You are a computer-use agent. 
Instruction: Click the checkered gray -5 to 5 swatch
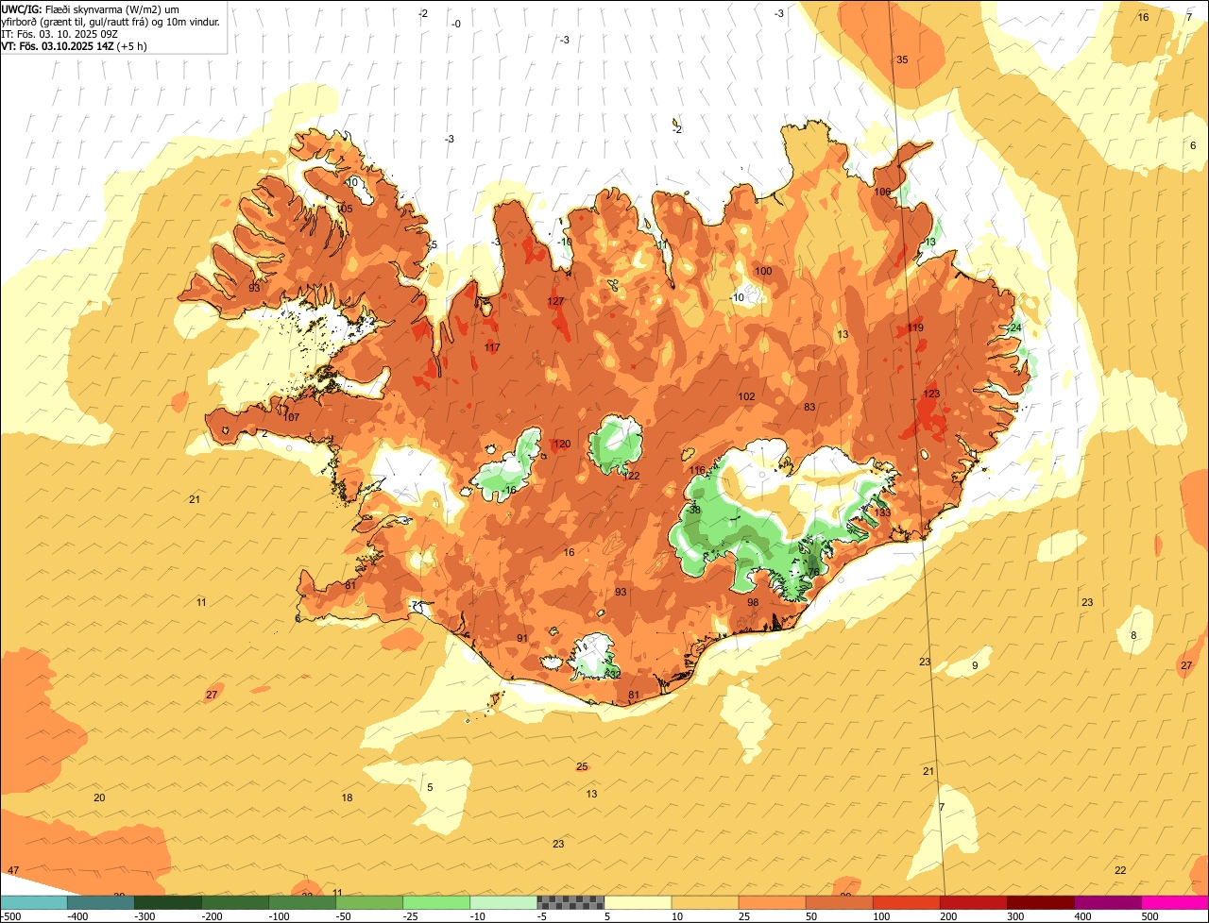[570, 902]
